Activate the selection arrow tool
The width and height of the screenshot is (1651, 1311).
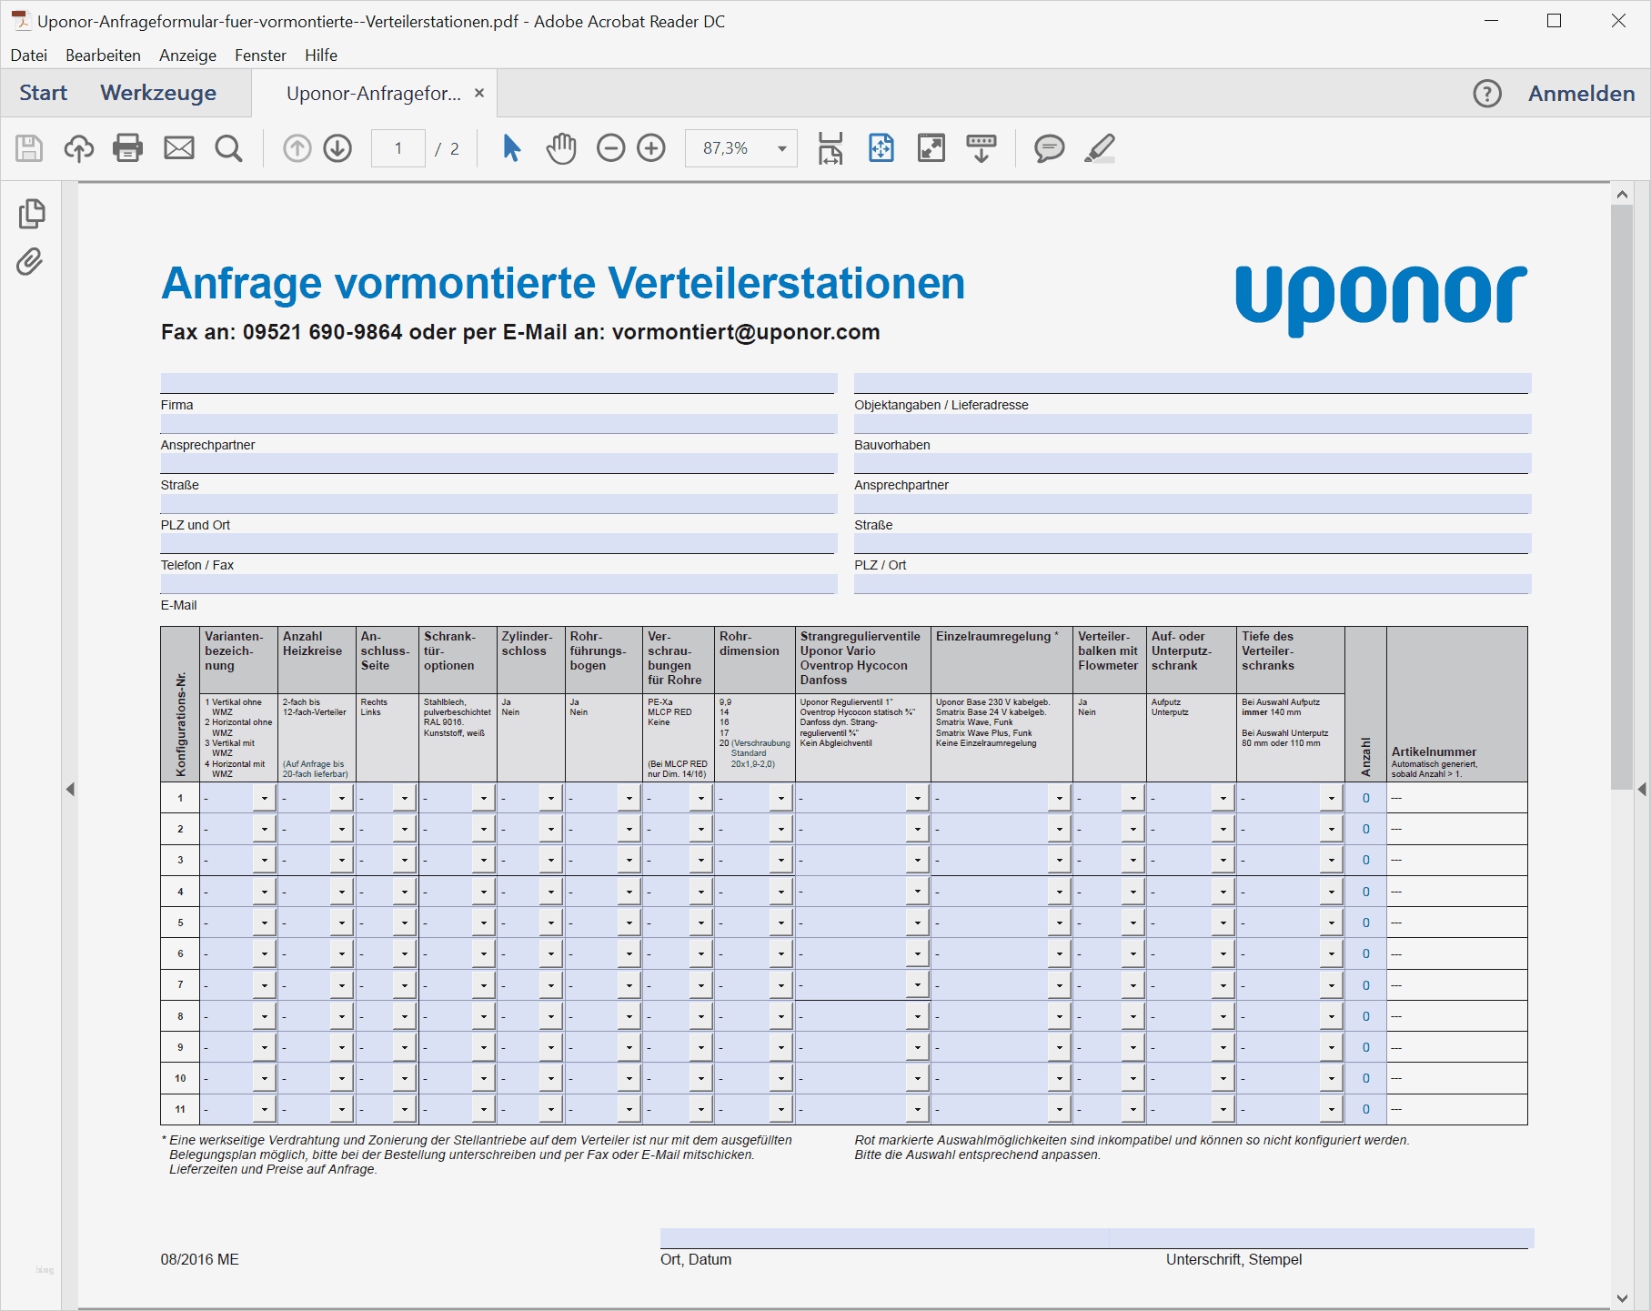click(x=512, y=147)
